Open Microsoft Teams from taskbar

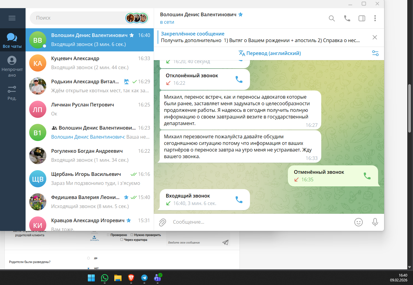(x=158, y=278)
